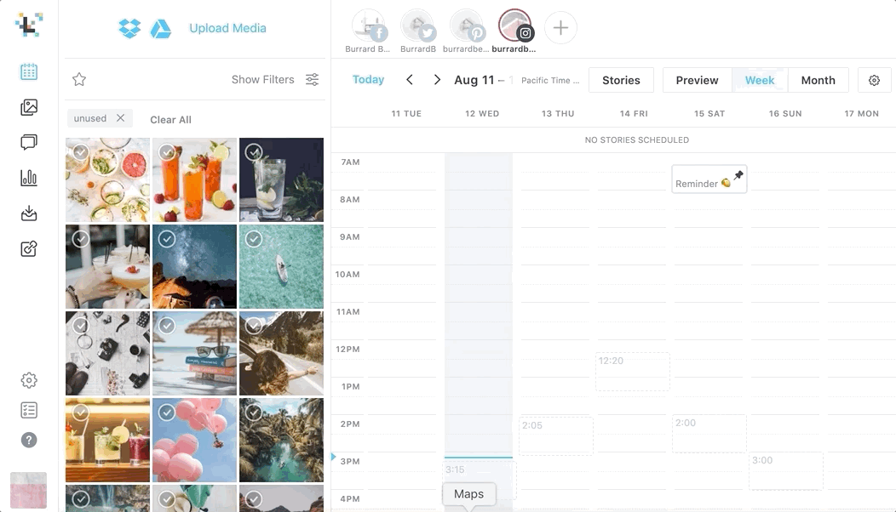Click the Google Drive import icon
Viewport: 896px width, 512px height.
coord(161,28)
